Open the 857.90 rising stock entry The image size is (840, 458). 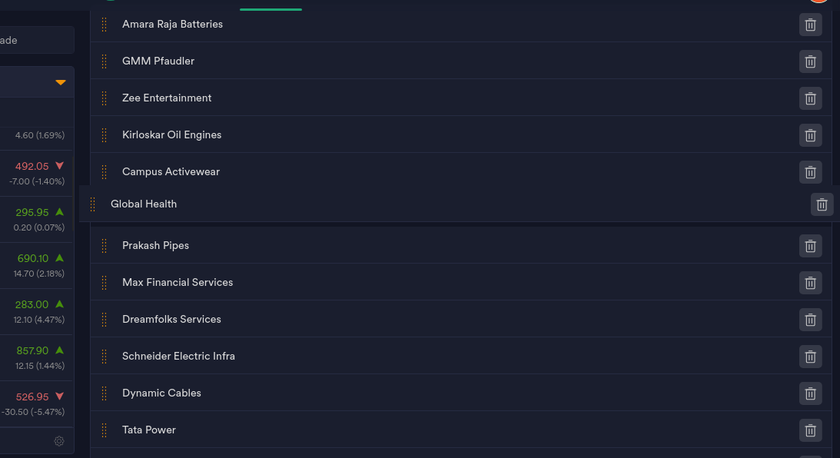tap(36, 358)
